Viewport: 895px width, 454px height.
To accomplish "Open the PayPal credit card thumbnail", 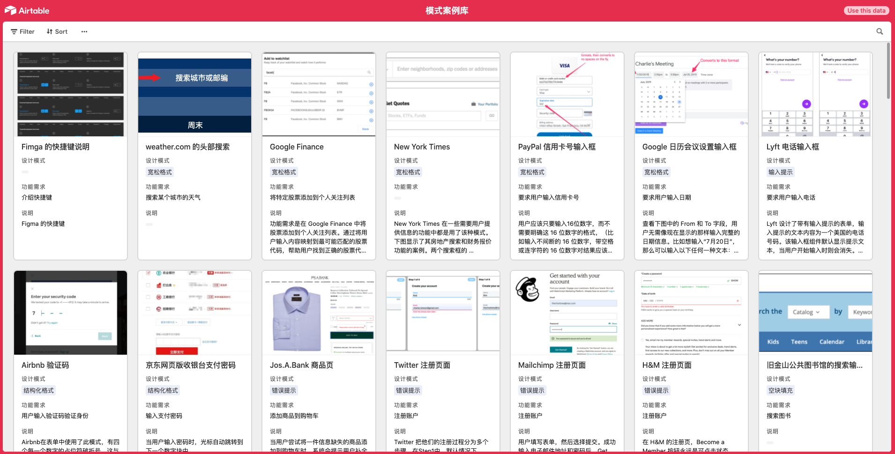I will pyautogui.click(x=567, y=94).
